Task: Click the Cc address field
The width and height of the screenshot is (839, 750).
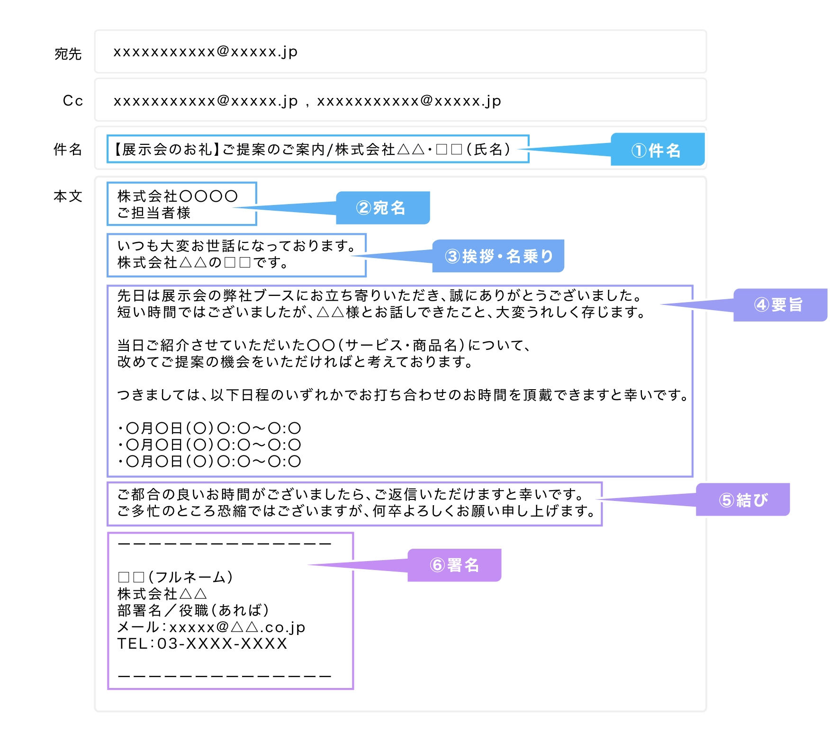Action: point(400,100)
